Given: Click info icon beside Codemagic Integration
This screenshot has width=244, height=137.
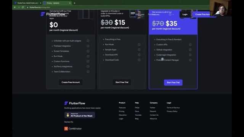Looking at the screenshot, I should pos(190,55).
